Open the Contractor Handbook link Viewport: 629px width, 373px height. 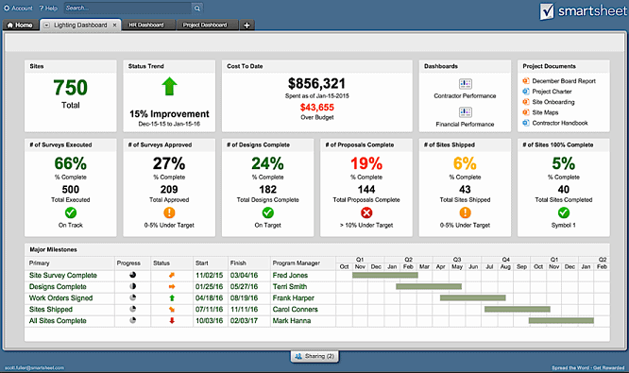click(560, 123)
